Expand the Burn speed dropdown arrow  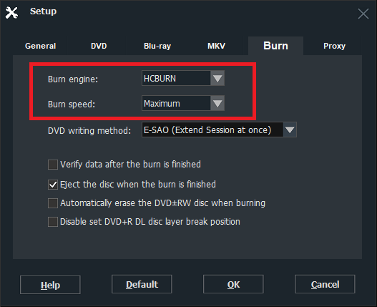(x=217, y=103)
